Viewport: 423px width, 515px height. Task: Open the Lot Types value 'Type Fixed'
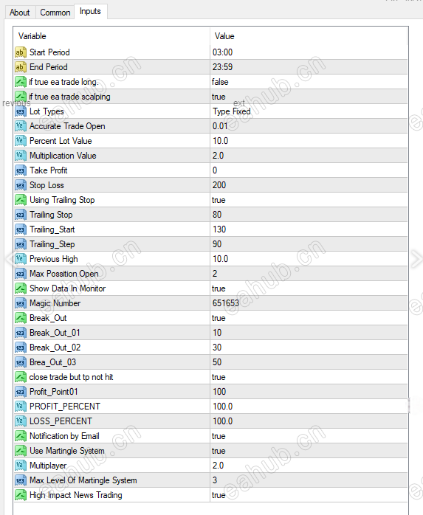[x=231, y=111]
